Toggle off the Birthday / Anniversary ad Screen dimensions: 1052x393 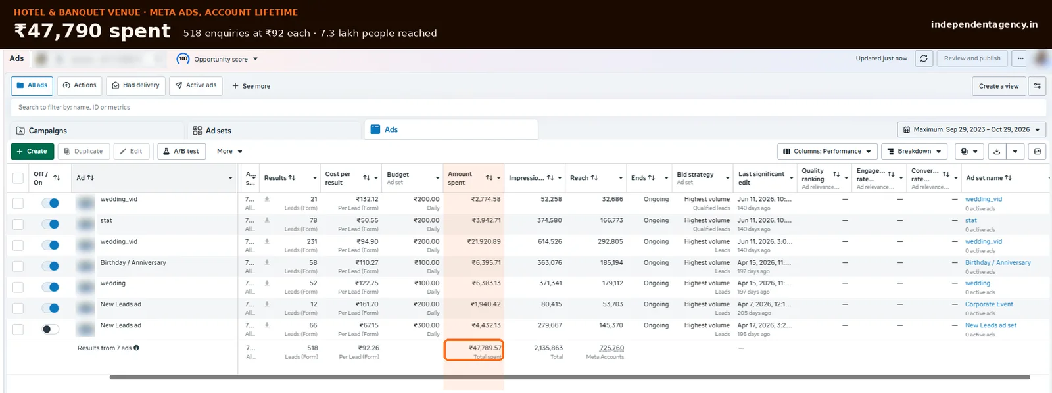pos(50,266)
